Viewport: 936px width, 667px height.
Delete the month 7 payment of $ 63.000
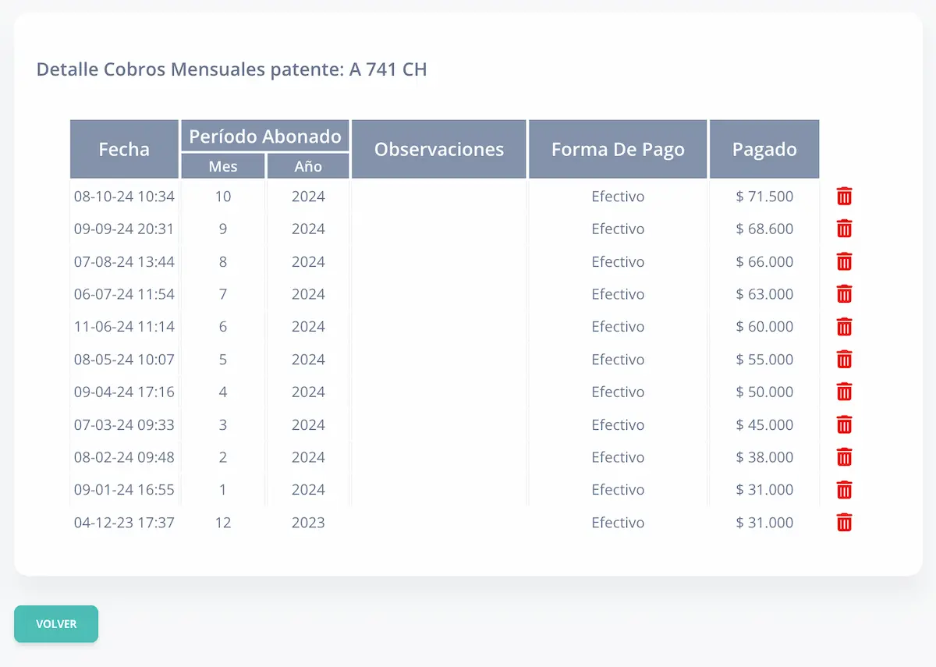pyautogui.click(x=843, y=294)
